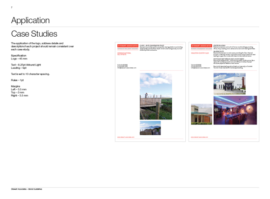Click the Specification label
The height and width of the screenshot is (199, 270).
point(19,55)
